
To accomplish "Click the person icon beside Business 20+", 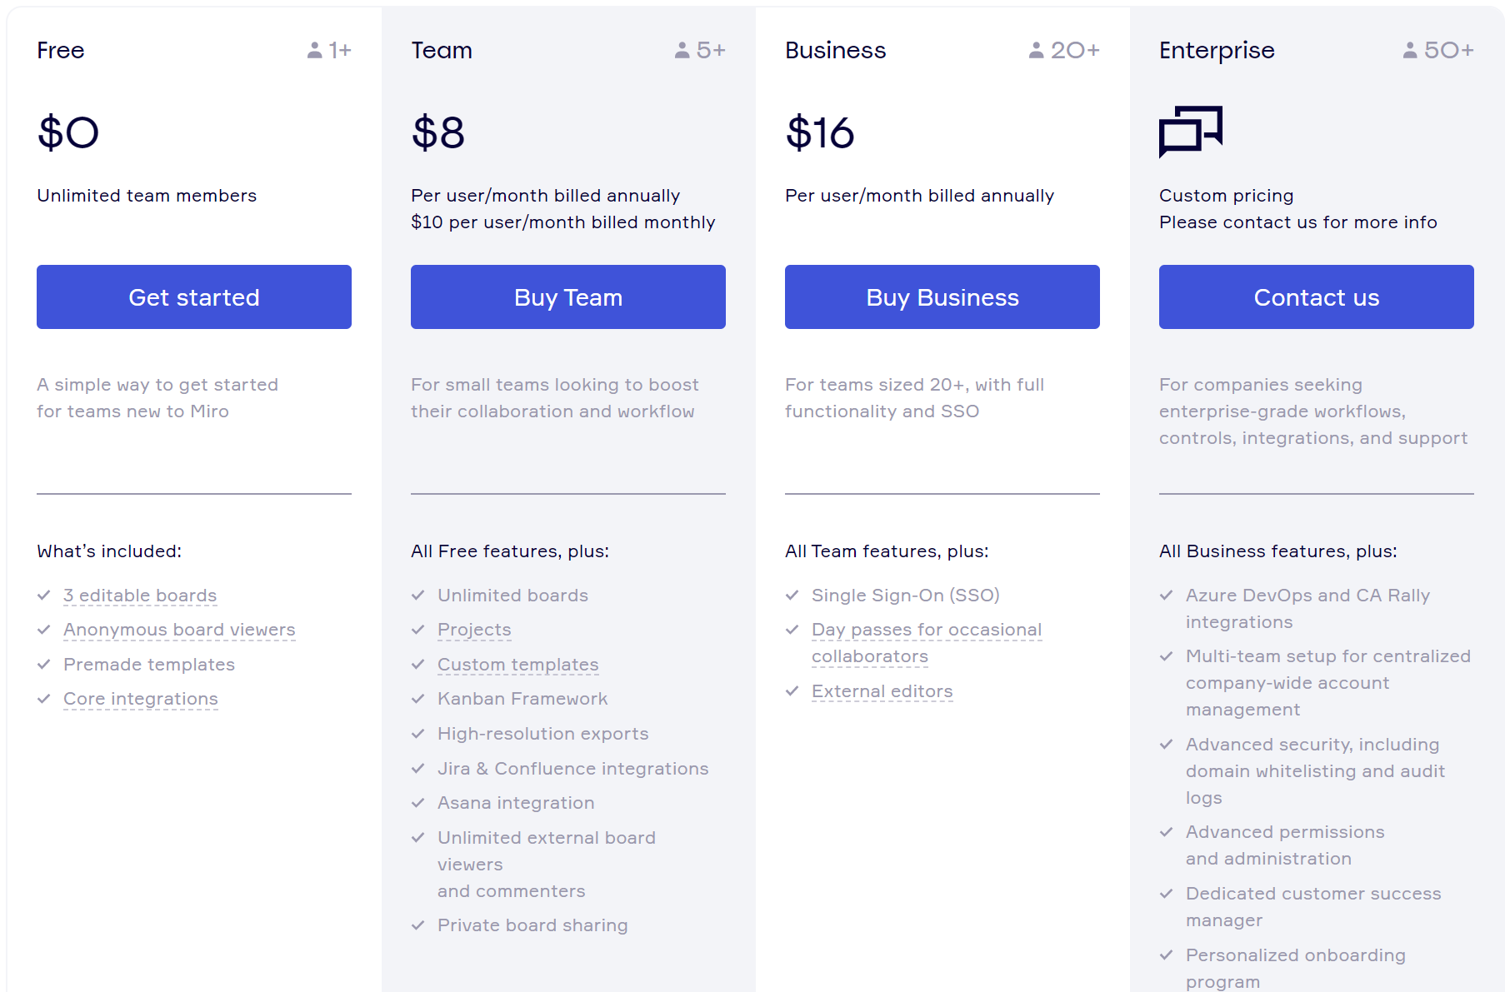I will pyautogui.click(x=1036, y=51).
